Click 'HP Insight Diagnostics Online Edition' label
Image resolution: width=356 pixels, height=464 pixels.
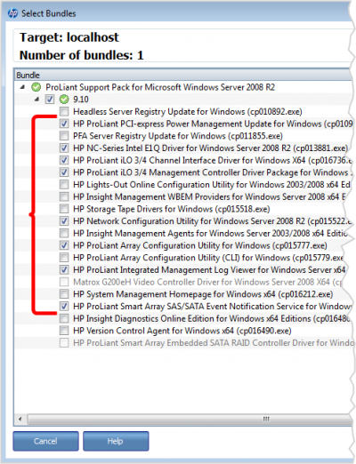click(x=211, y=318)
